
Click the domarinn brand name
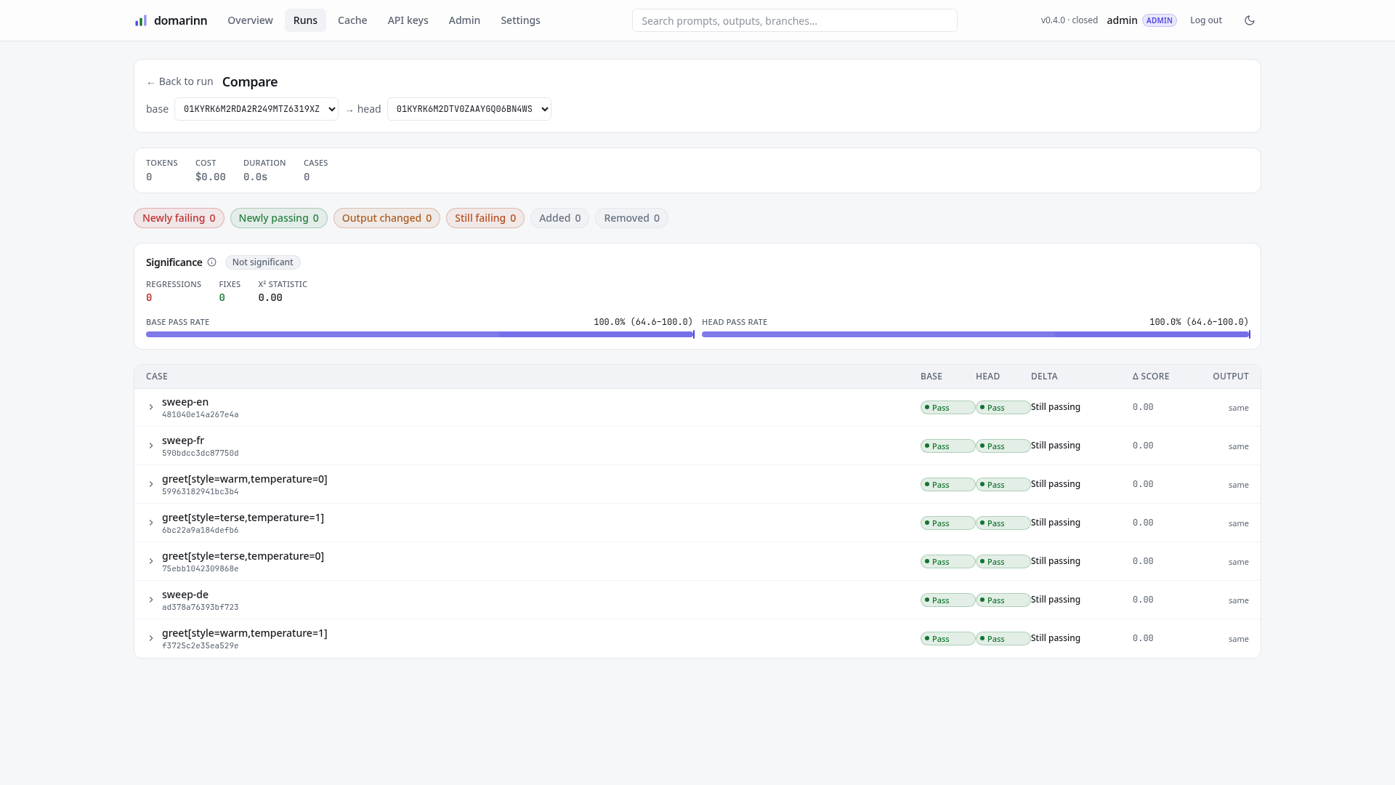(x=180, y=20)
